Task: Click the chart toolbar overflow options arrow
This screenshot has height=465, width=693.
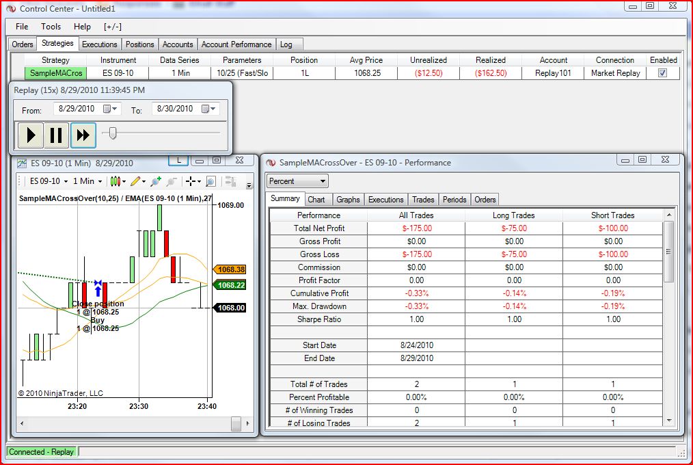Action: coord(249,185)
